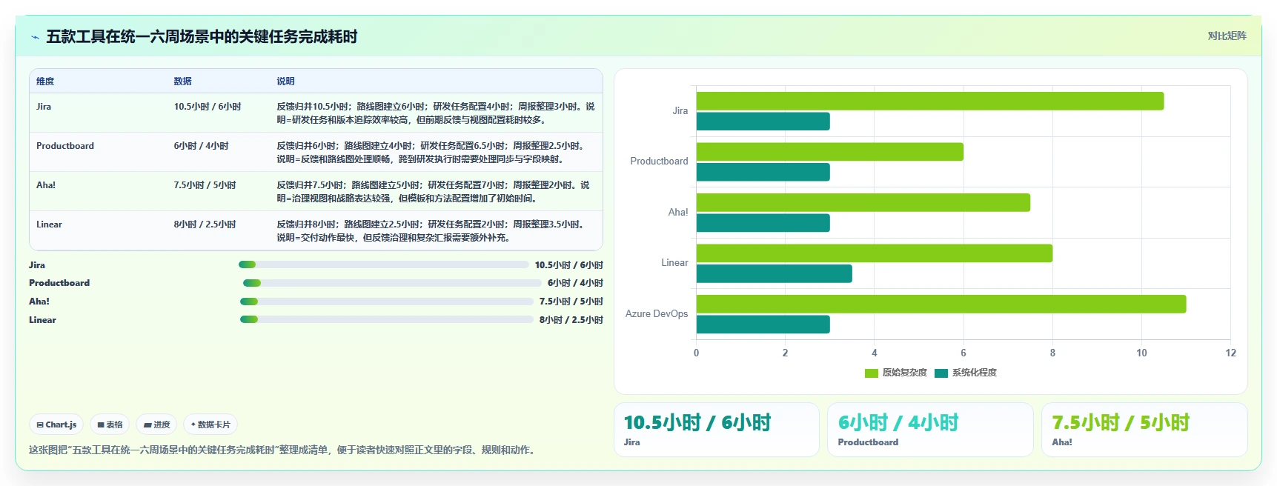Click the Aha! description starting 反馈归并7.5小时
The image size is (1277, 486).
pyautogui.click(x=434, y=192)
